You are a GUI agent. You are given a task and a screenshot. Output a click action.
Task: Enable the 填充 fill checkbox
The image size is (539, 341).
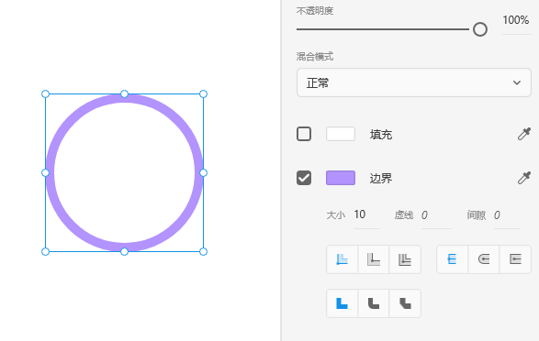(x=304, y=134)
